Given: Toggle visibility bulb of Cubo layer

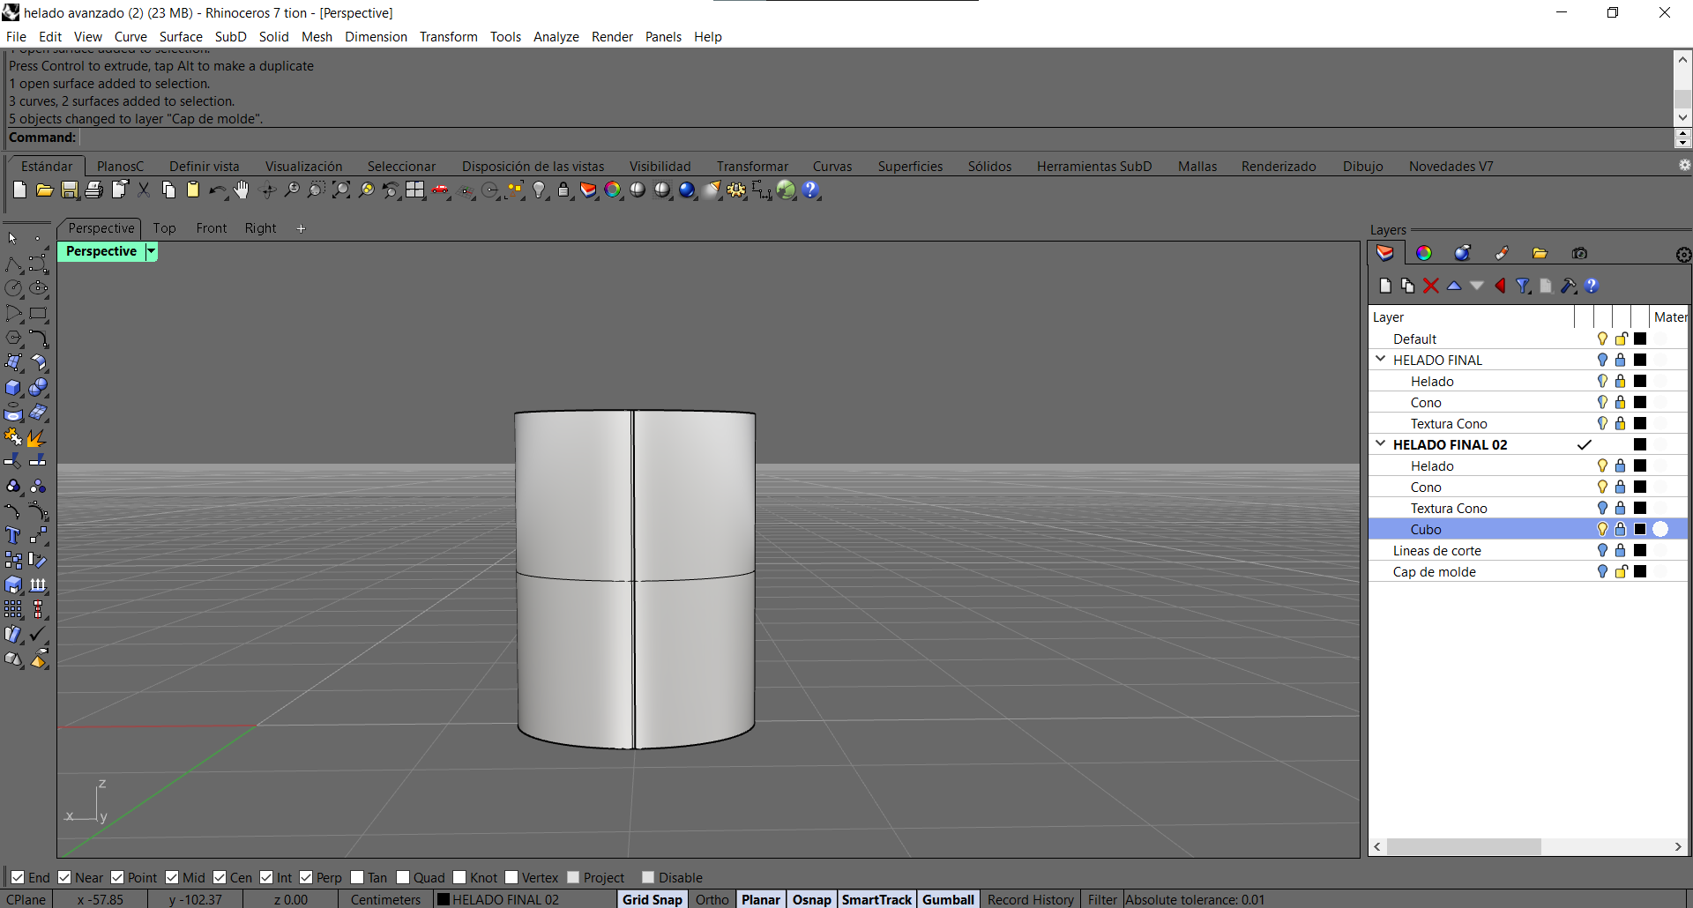Looking at the screenshot, I should (x=1602, y=529).
